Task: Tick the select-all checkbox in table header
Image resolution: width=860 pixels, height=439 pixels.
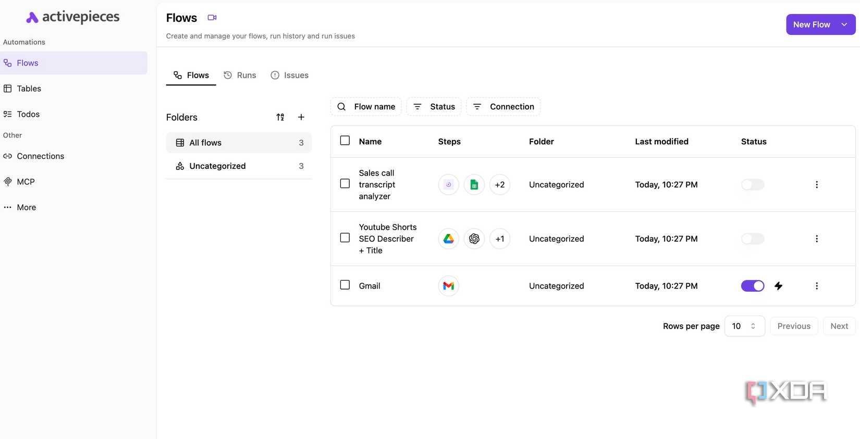Action: click(345, 141)
